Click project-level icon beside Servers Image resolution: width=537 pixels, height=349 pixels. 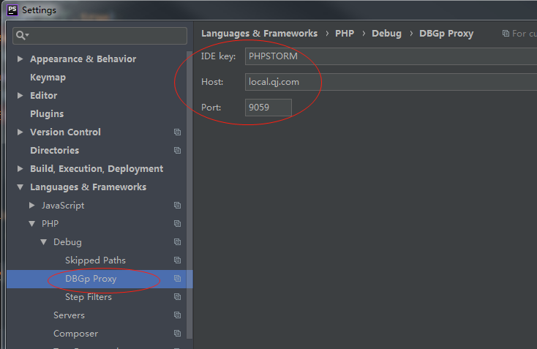(177, 315)
